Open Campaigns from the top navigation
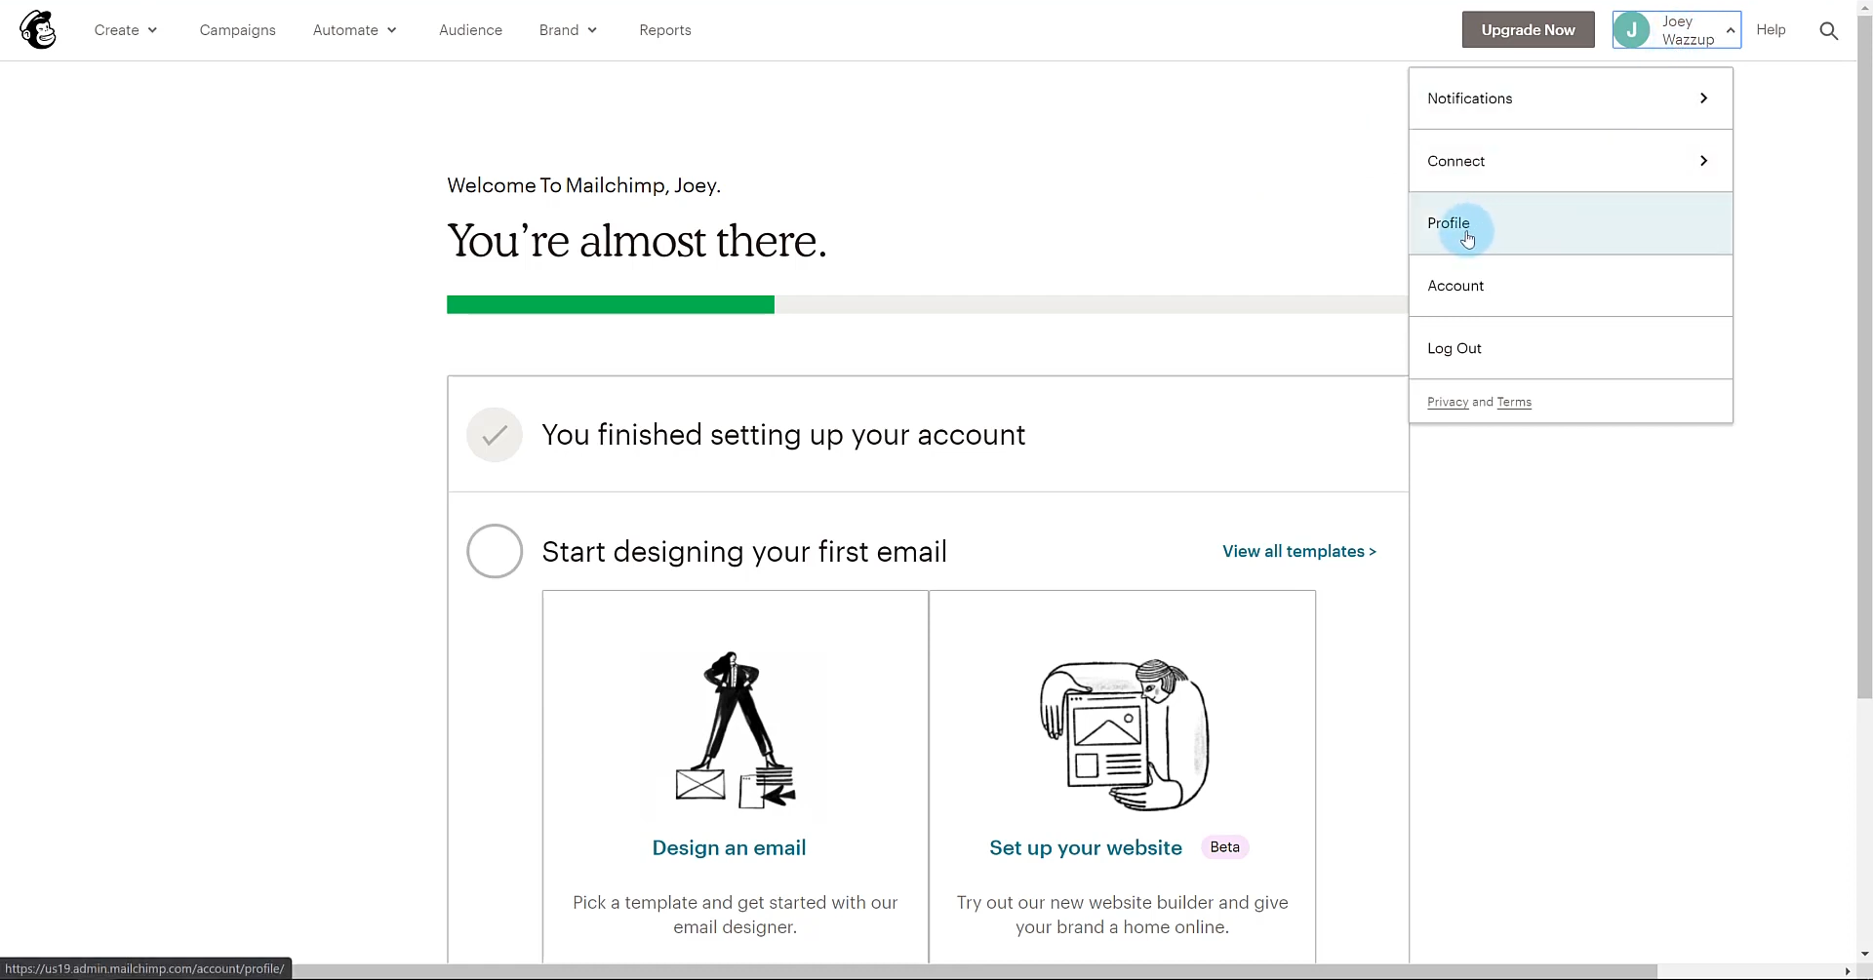The height and width of the screenshot is (980, 1873). point(237,30)
